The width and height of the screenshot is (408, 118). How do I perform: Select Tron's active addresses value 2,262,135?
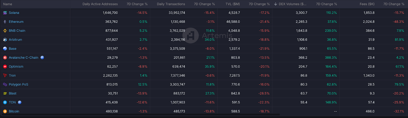pyautogui.click(x=110, y=75)
